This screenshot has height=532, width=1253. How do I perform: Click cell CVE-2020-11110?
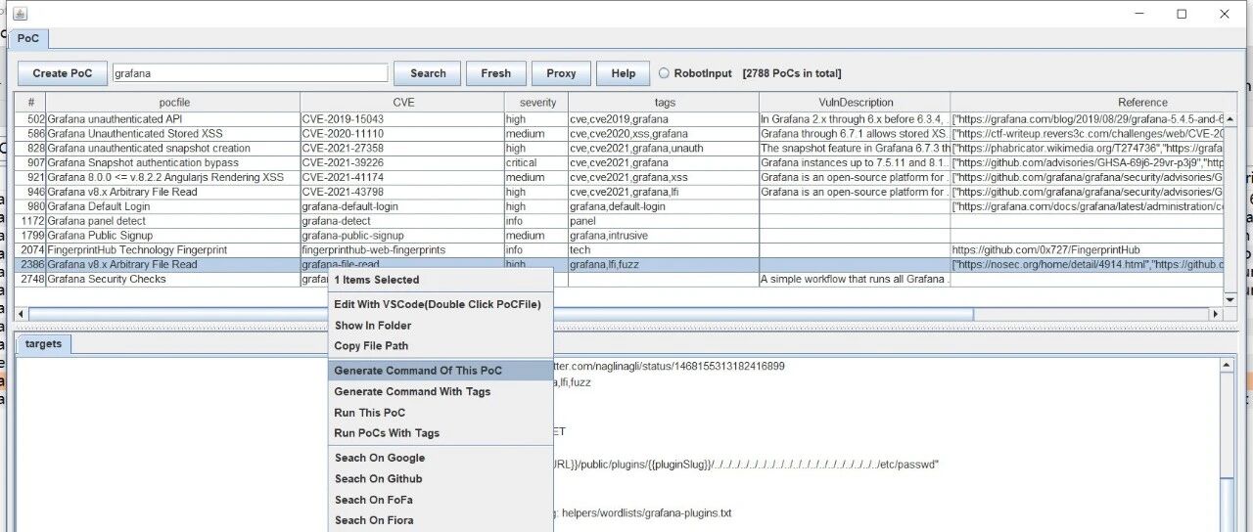[x=402, y=134]
